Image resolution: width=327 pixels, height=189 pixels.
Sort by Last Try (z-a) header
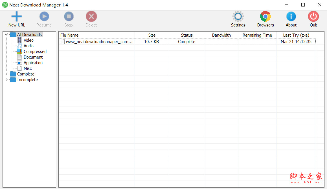[296, 35]
